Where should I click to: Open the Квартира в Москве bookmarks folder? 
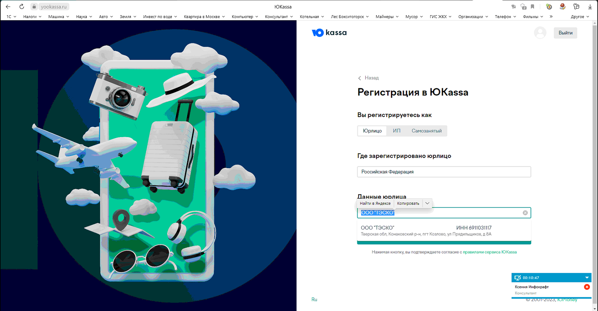tap(204, 17)
